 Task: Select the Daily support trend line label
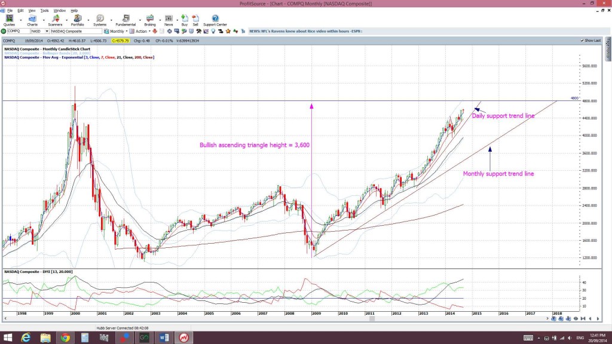click(503, 116)
